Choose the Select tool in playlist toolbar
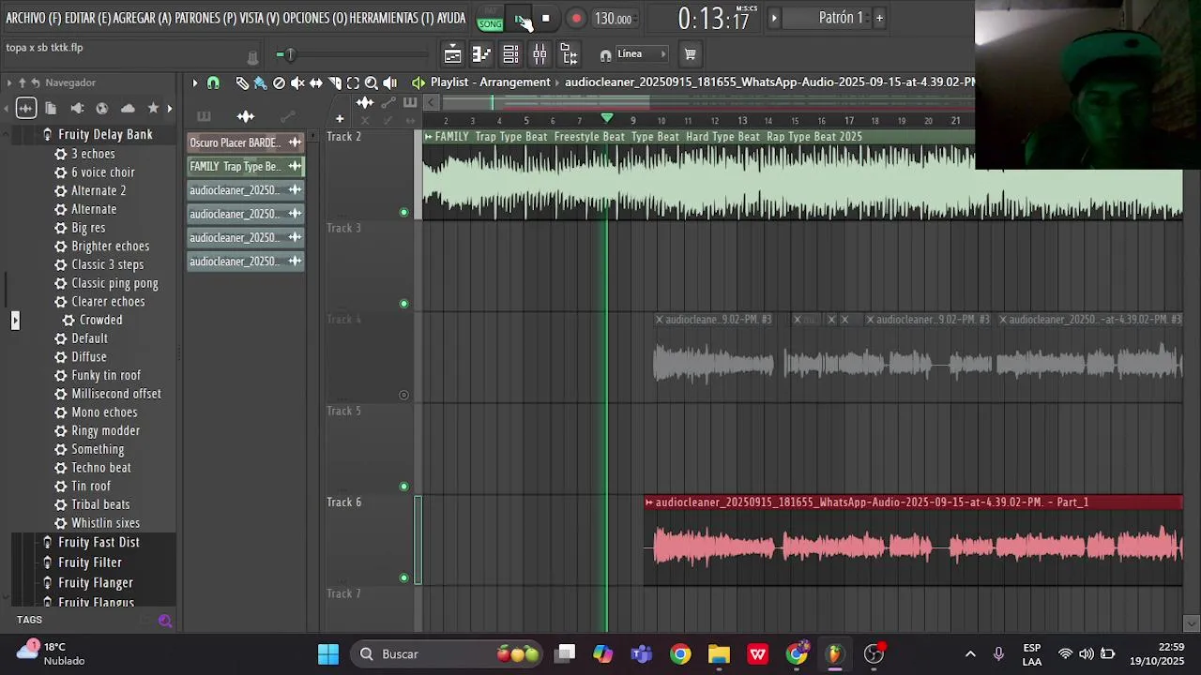Image resolution: width=1201 pixels, height=675 pixels. click(x=353, y=82)
